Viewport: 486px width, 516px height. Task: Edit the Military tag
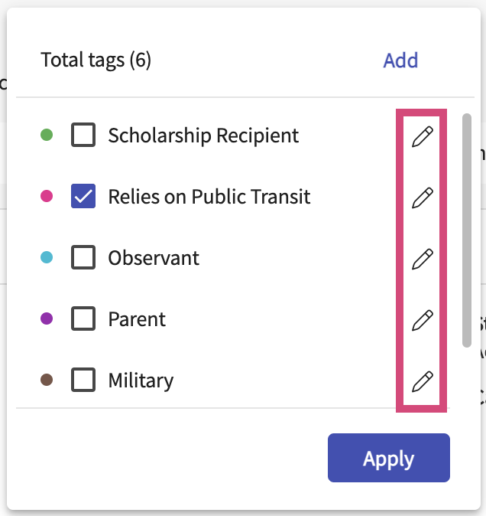[423, 380]
